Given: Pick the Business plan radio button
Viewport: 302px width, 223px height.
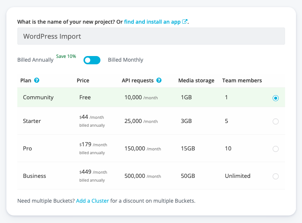Looking at the screenshot, I should coord(276,176).
